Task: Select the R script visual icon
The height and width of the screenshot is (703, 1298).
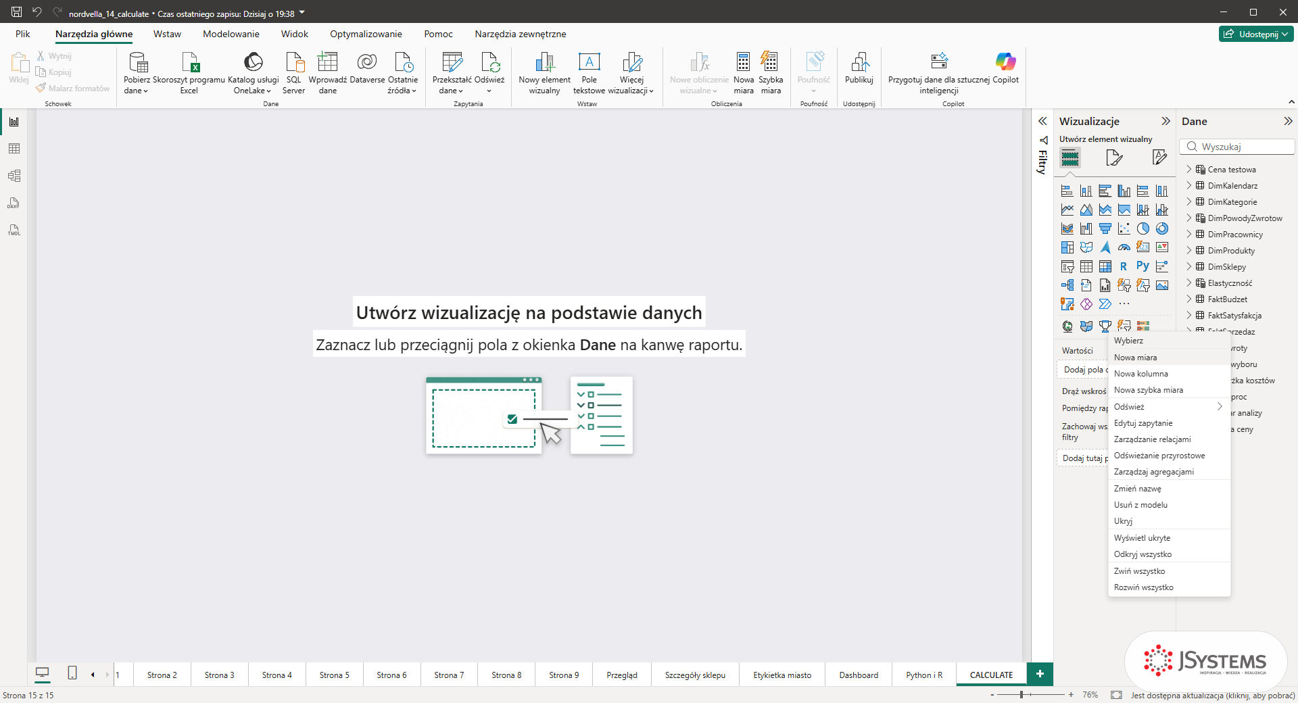Action: (1124, 266)
